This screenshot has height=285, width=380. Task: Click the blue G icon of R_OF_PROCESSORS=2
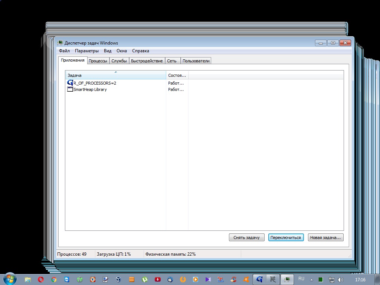click(x=70, y=83)
